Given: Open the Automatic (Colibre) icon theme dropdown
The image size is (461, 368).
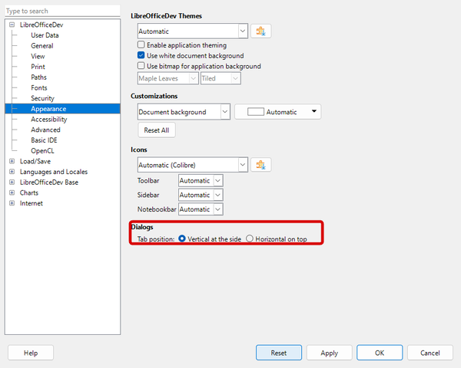Looking at the screenshot, I should [x=243, y=165].
